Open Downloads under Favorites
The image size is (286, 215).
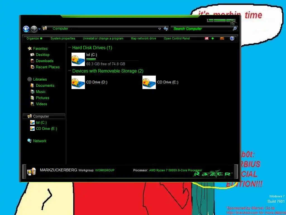45,61
